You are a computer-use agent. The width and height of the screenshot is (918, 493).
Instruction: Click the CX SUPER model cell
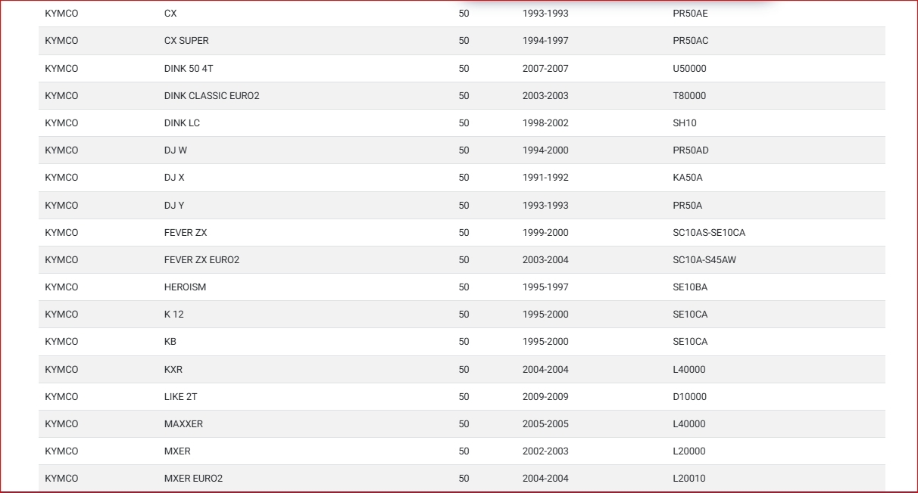[x=186, y=41]
